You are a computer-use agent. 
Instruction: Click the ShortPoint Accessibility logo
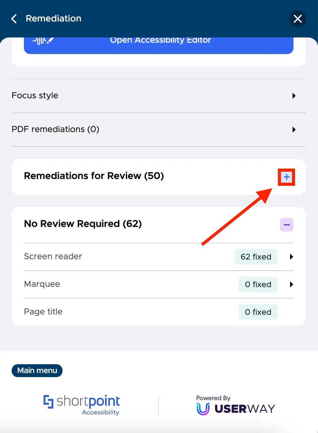point(81,405)
